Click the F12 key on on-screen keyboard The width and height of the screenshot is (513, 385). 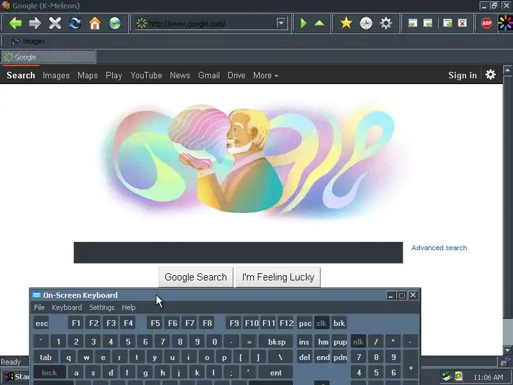286,323
